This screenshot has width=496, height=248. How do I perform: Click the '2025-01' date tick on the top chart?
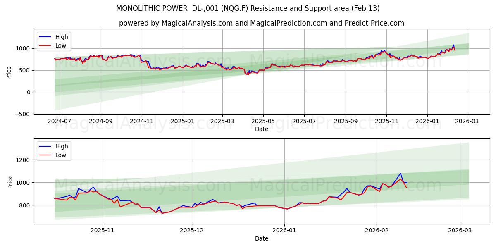pos(182,122)
